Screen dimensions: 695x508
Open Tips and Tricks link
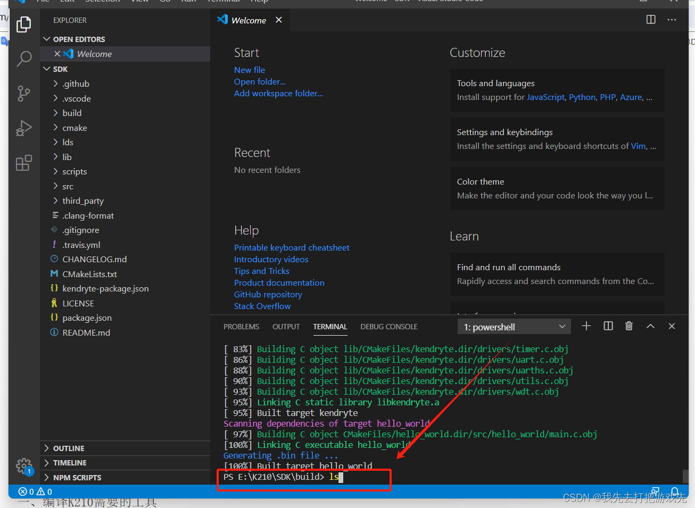point(262,271)
